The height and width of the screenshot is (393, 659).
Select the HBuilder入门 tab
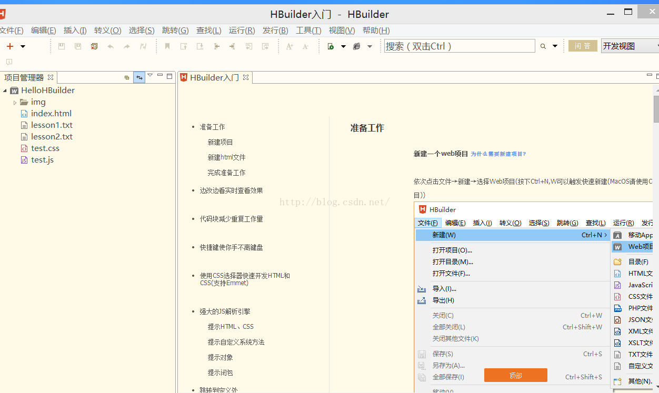click(214, 77)
